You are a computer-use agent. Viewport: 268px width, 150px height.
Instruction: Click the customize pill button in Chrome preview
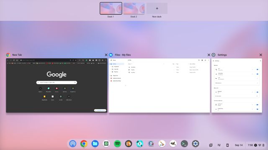click(100, 110)
